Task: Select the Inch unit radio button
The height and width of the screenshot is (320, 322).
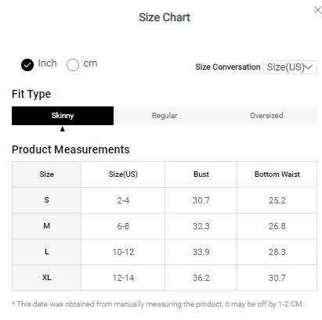Action: 27,65
